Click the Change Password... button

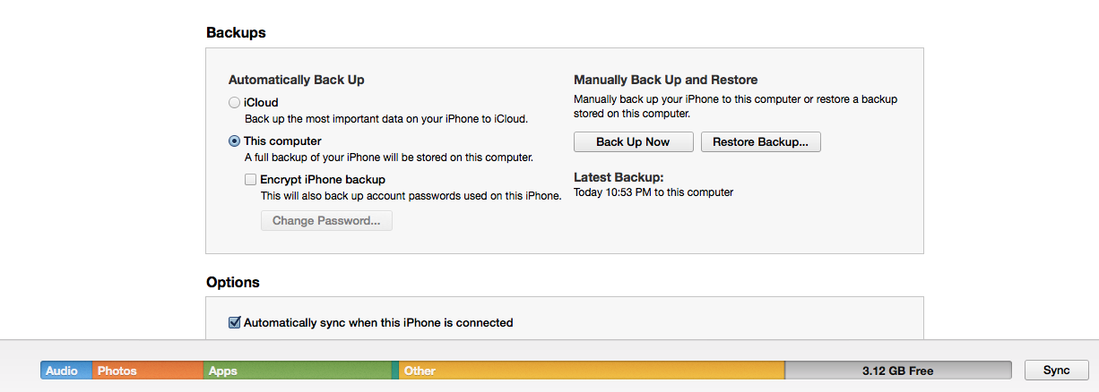pos(326,220)
